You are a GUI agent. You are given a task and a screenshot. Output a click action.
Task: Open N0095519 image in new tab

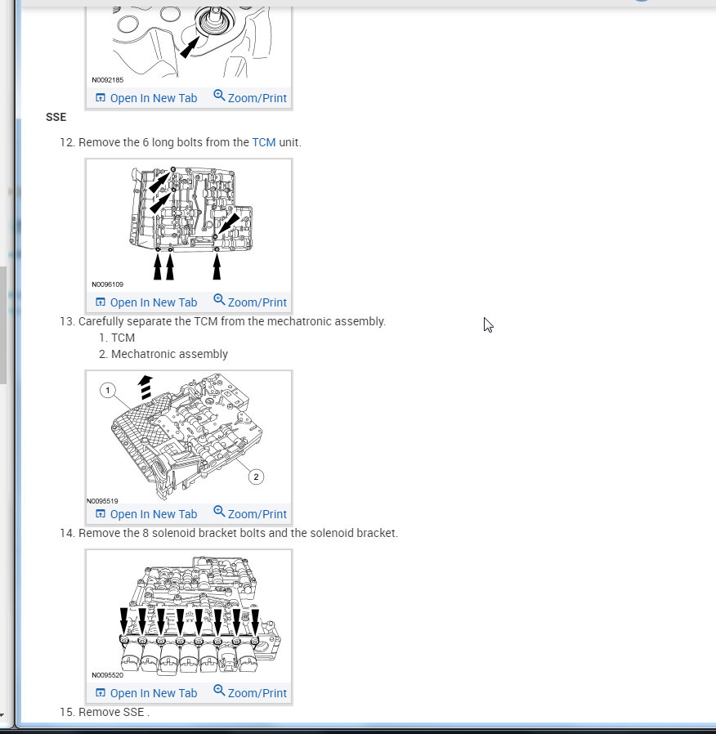154,514
